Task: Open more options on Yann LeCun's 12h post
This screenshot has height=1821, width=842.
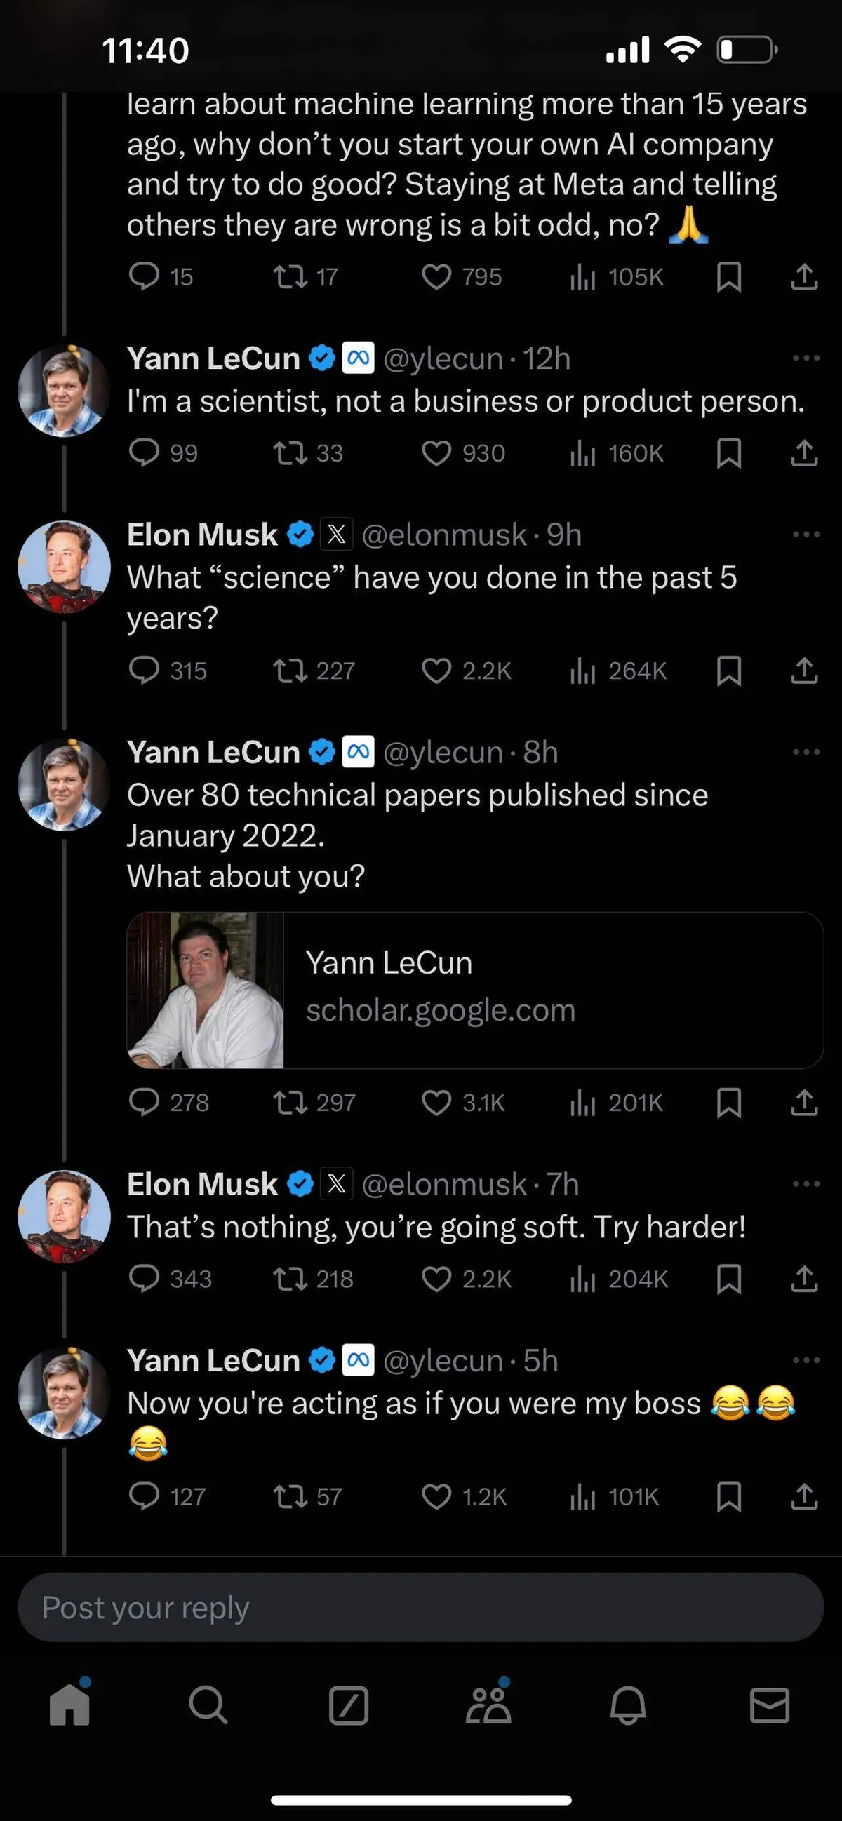Action: tap(806, 358)
